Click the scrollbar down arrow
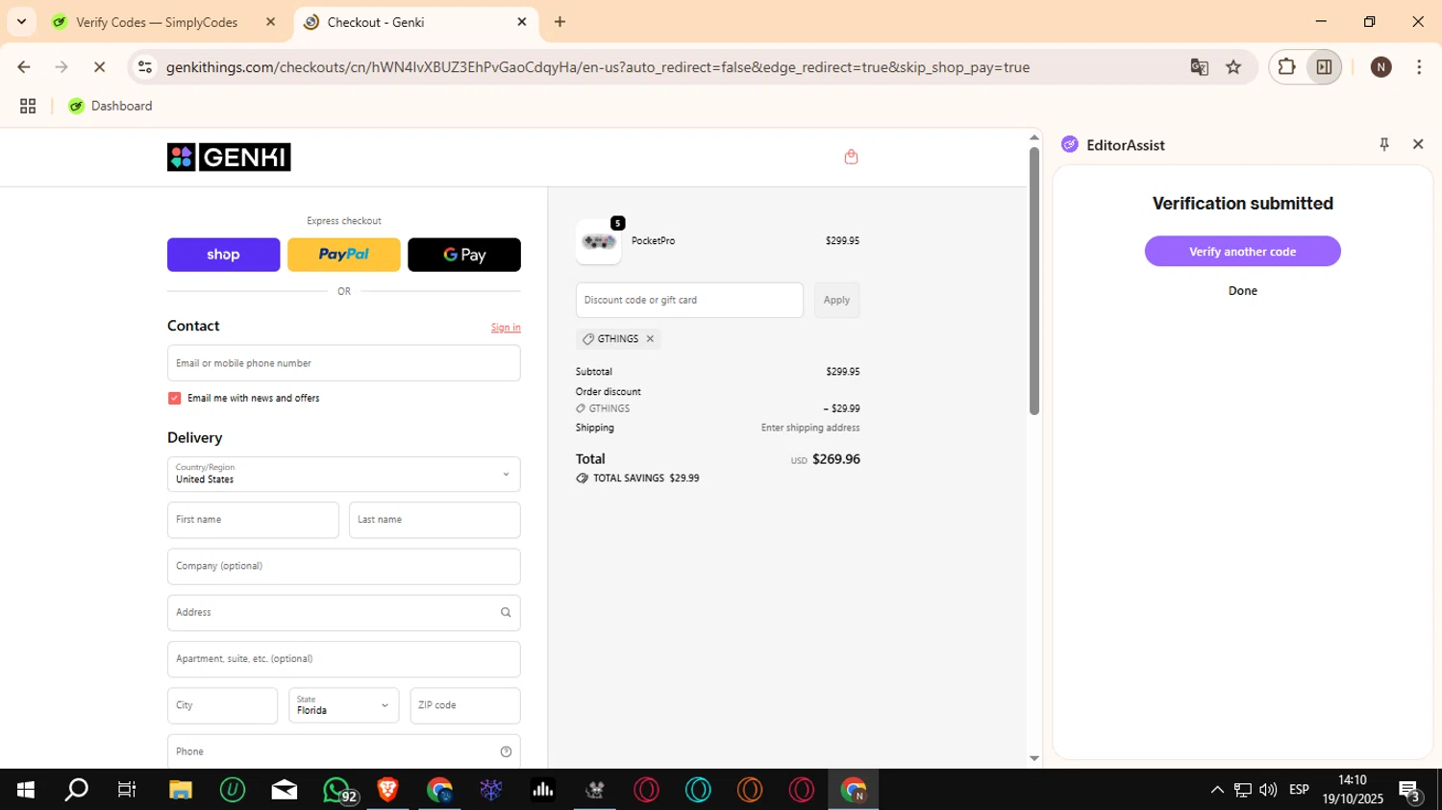This screenshot has height=810, width=1442. click(x=1034, y=758)
